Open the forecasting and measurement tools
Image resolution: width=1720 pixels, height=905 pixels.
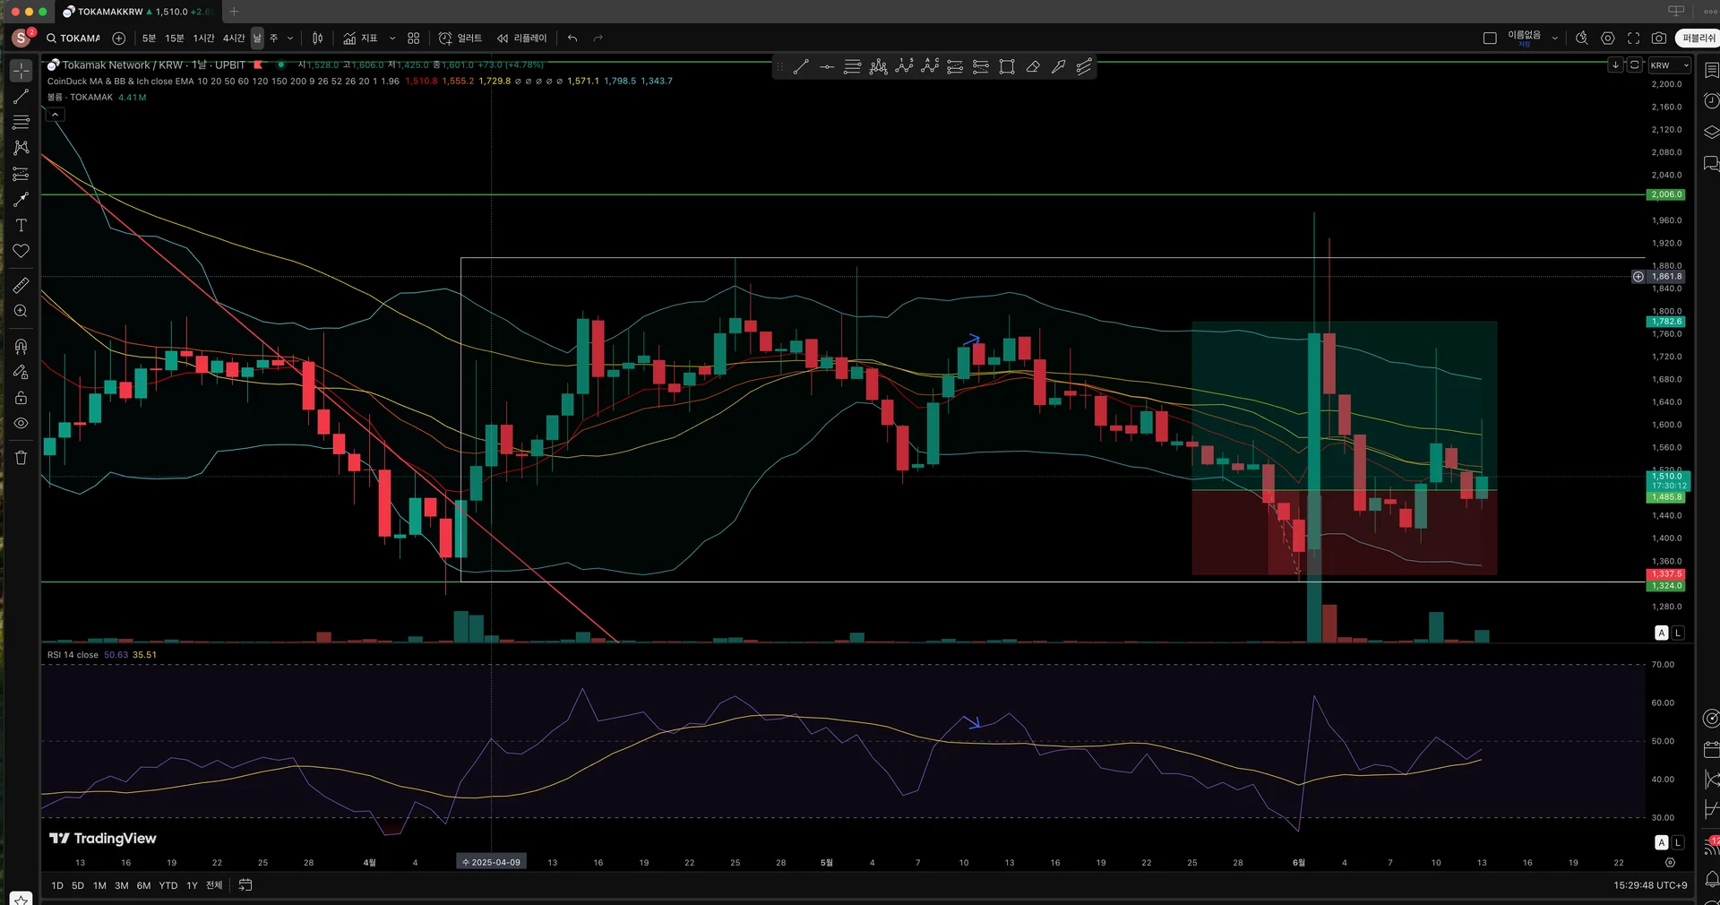[x=21, y=174]
